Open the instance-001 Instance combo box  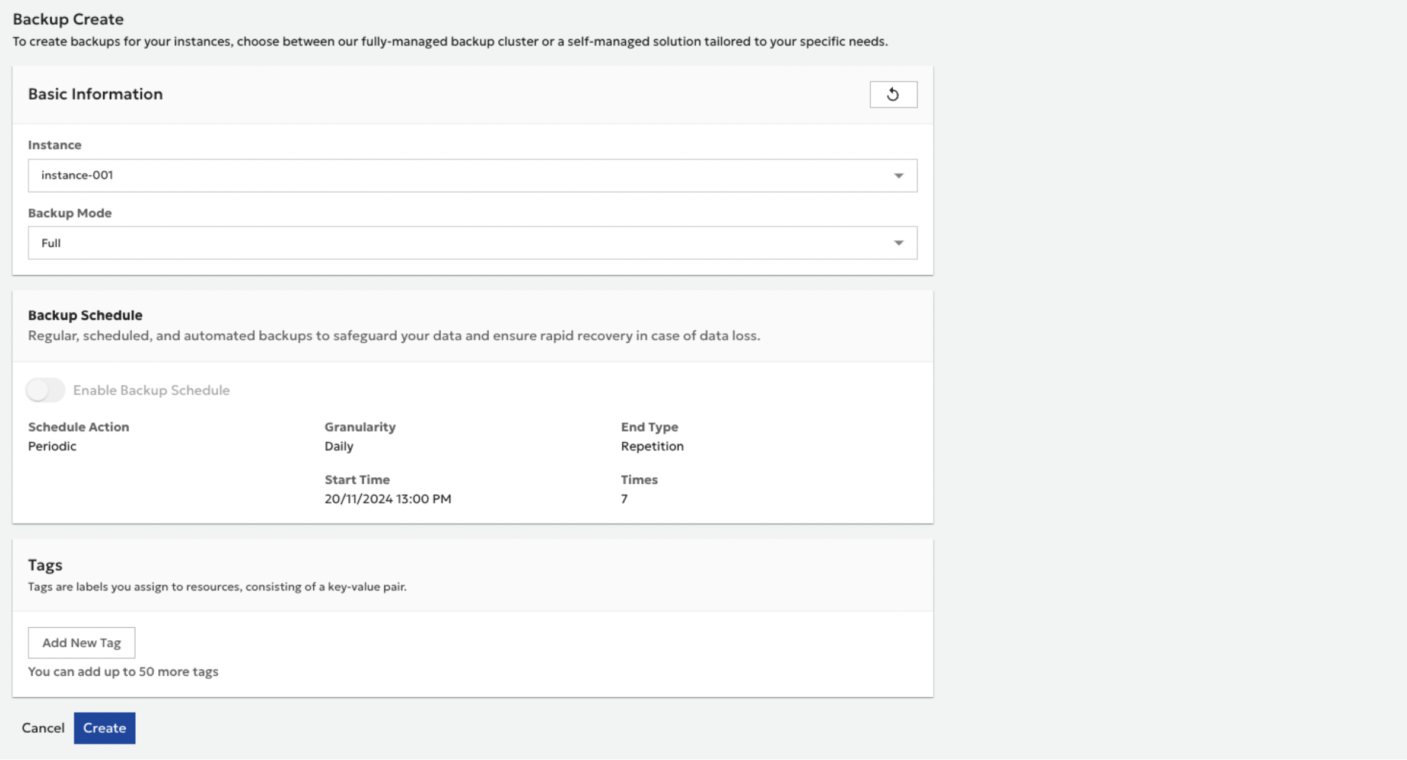tap(463, 175)
